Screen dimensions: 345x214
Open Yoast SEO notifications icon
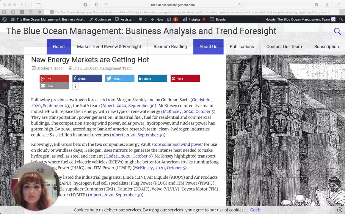pyautogui.click(x=172, y=19)
